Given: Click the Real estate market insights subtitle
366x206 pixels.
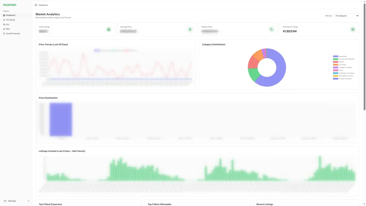Looking at the screenshot, I should [x=53, y=18].
